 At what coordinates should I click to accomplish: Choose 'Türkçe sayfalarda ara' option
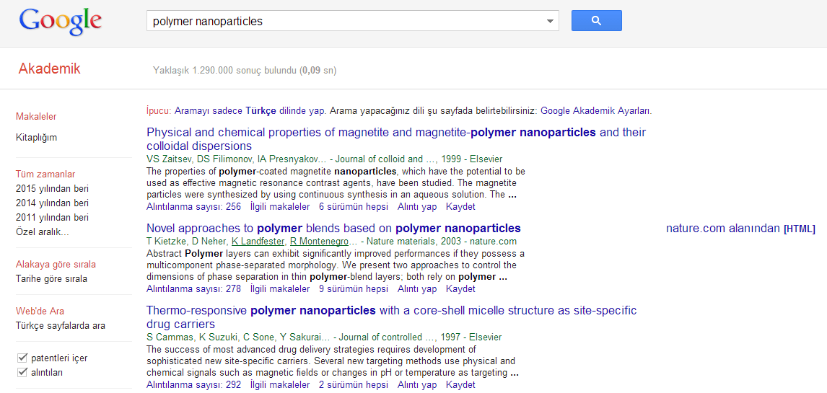pos(61,325)
